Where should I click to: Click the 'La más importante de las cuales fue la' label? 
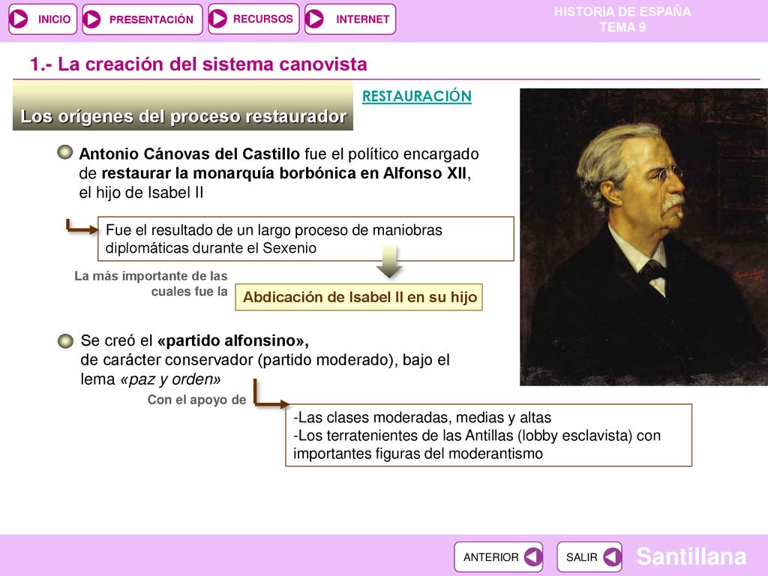[151, 283]
